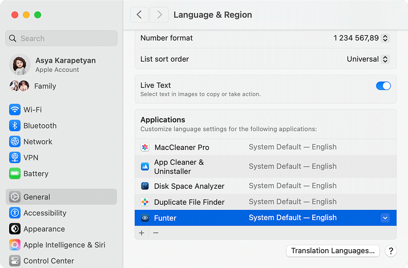Screen dimensions: 408x268
Task: Remove selected application with minus button
Action: pyautogui.click(x=156, y=233)
